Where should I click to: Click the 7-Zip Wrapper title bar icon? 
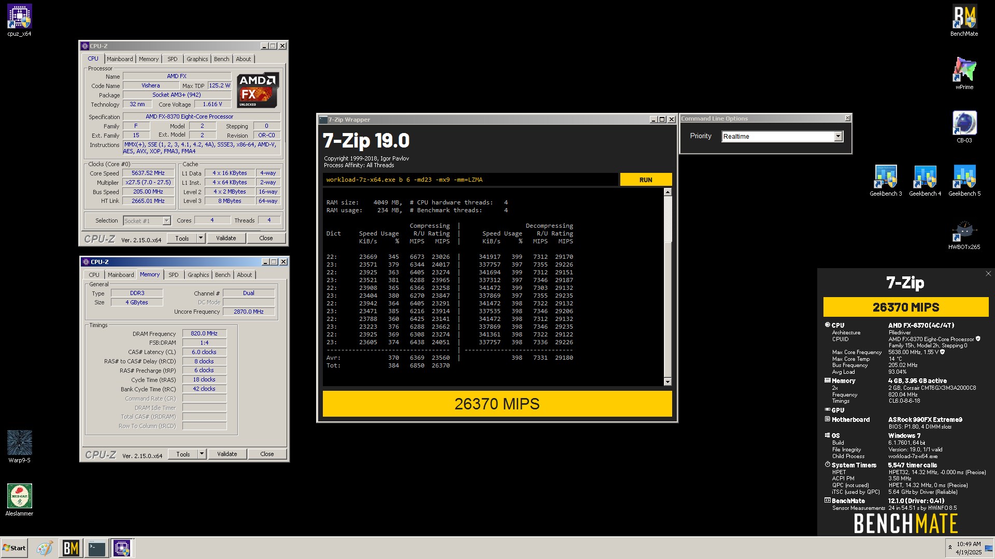[x=323, y=120]
